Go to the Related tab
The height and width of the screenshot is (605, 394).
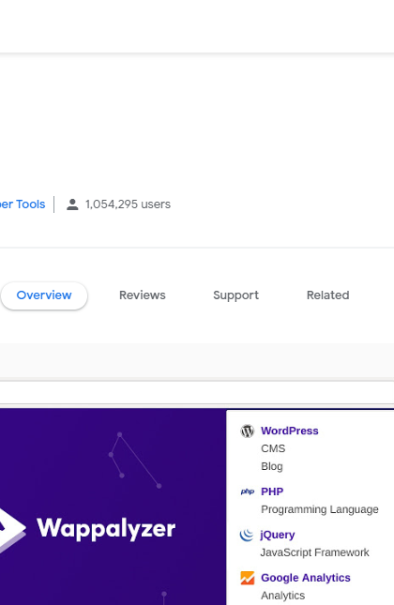coord(327,295)
